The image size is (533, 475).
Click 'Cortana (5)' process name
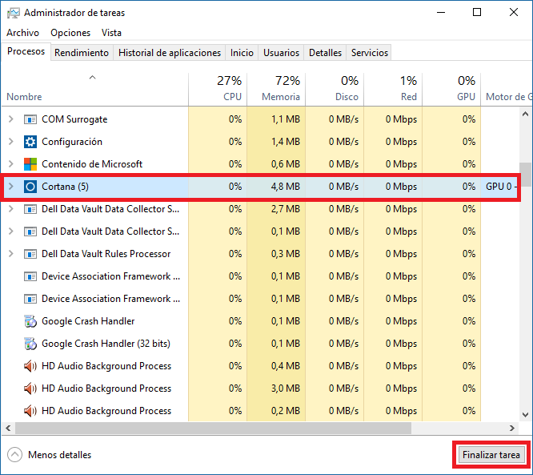click(x=66, y=187)
